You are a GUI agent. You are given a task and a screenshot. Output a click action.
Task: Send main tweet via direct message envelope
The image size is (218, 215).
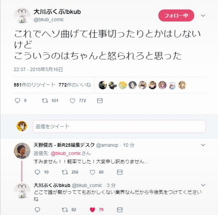point(100,100)
